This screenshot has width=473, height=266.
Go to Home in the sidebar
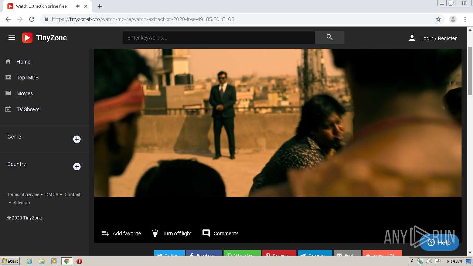(23, 62)
